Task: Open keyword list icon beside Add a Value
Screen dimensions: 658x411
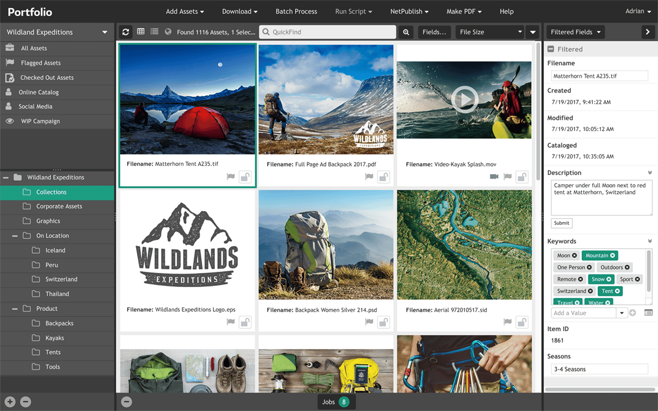Action: (648, 313)
